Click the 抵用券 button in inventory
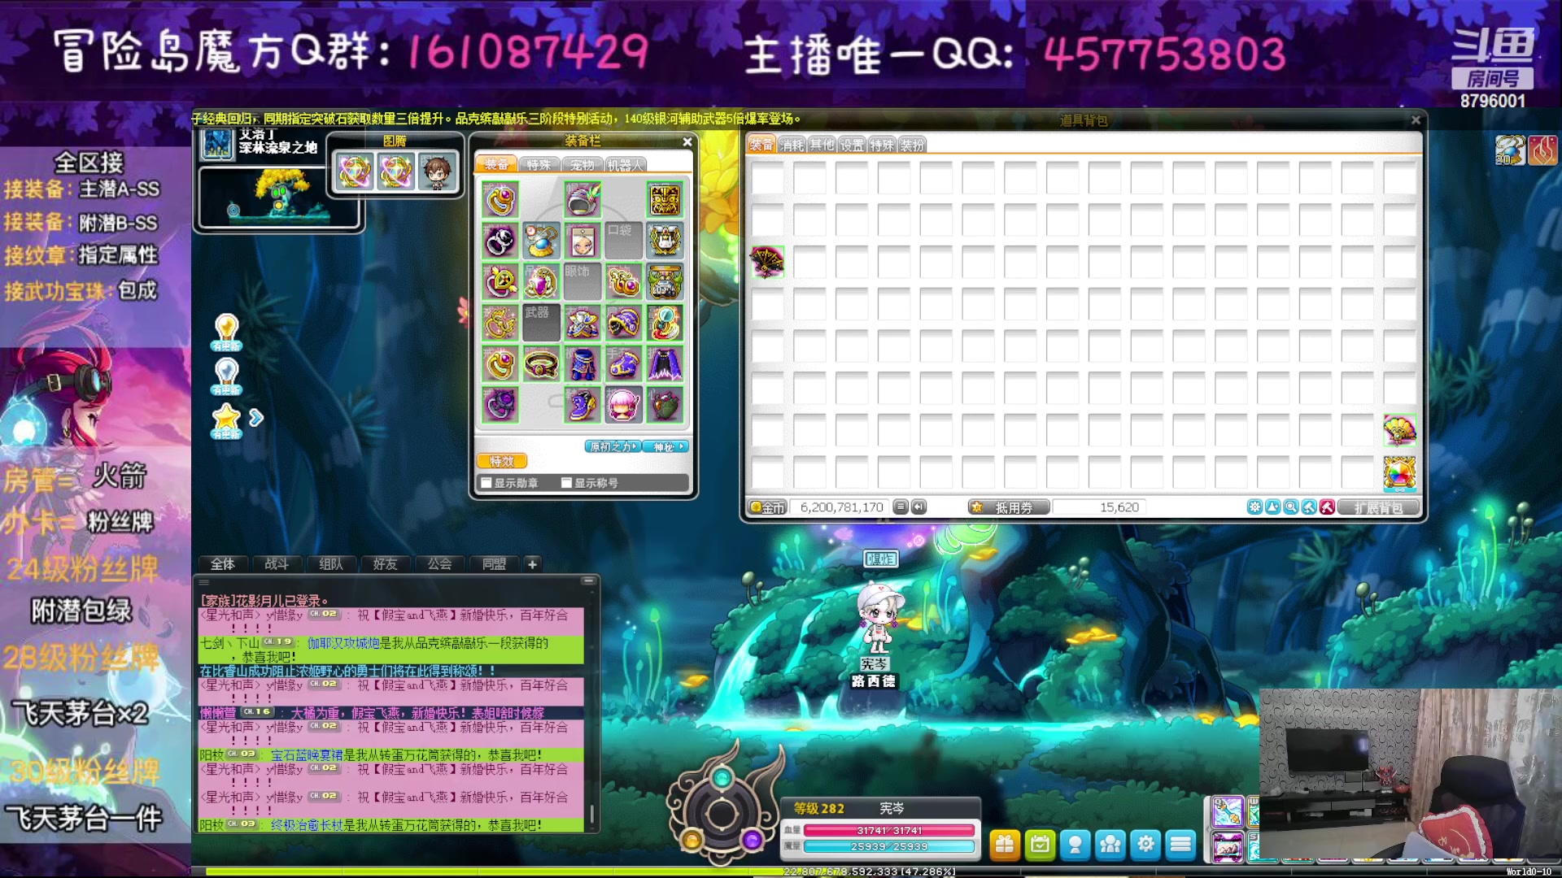Image resolution: width=1562 pixels, height=878 pixels. [x=1009, y=507]
